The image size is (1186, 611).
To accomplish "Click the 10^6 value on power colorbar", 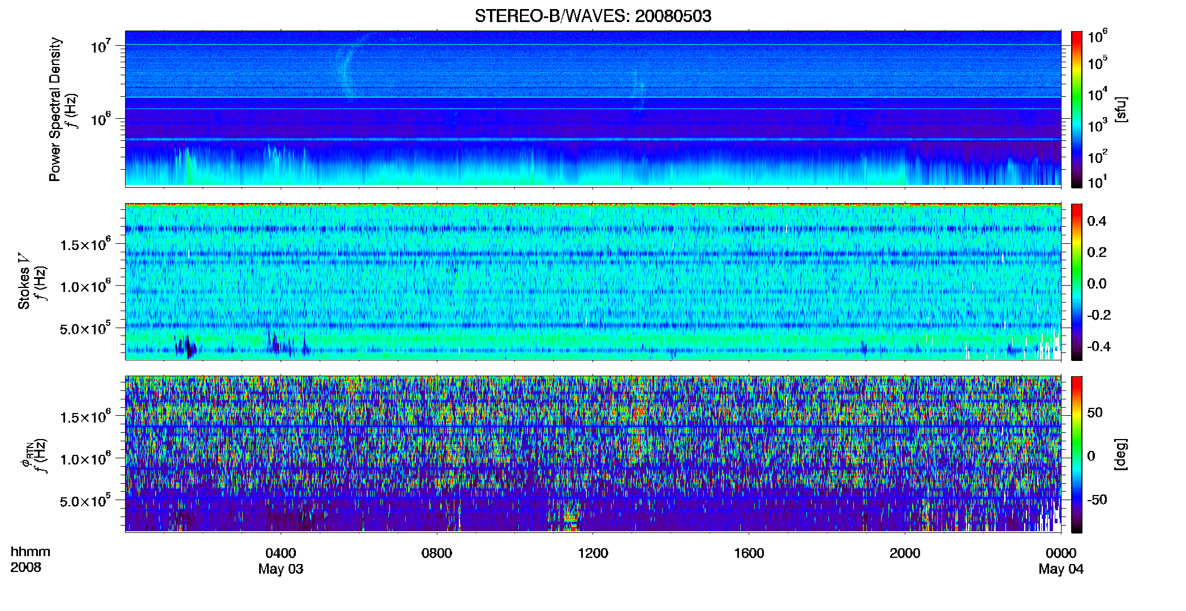I will pyautogui.click(x=1098, y=37).
